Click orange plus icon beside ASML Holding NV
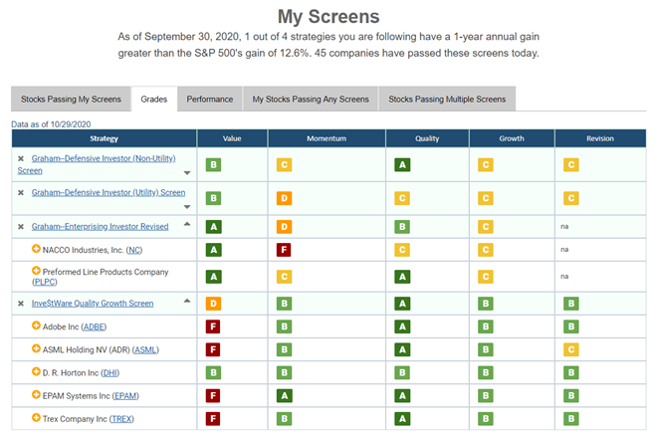 click(36, 348)
